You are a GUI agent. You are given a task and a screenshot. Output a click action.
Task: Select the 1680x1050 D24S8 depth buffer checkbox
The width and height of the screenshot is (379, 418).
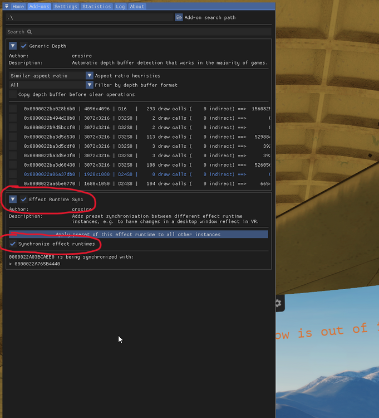click(13, 183)
